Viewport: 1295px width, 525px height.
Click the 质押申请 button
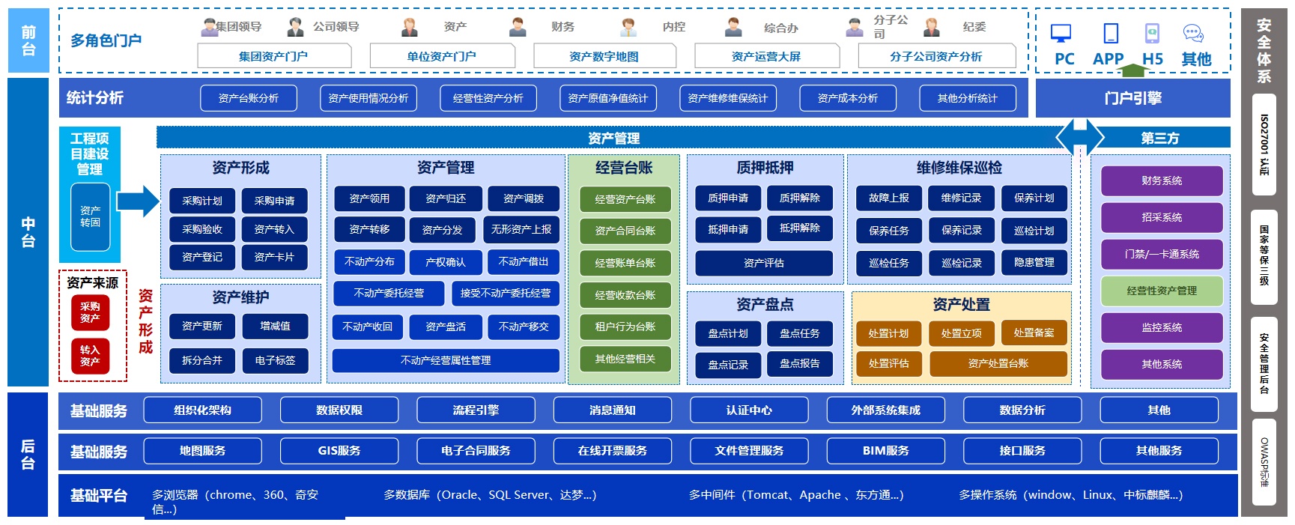pos(728,198)
